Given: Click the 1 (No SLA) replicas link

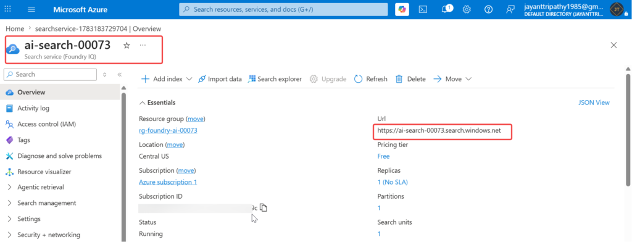Looking at the screenshot, I should [x=393, y=182].
